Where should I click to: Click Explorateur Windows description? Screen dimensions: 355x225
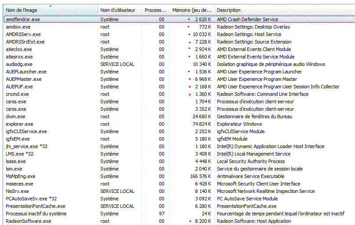click(239, 124)
